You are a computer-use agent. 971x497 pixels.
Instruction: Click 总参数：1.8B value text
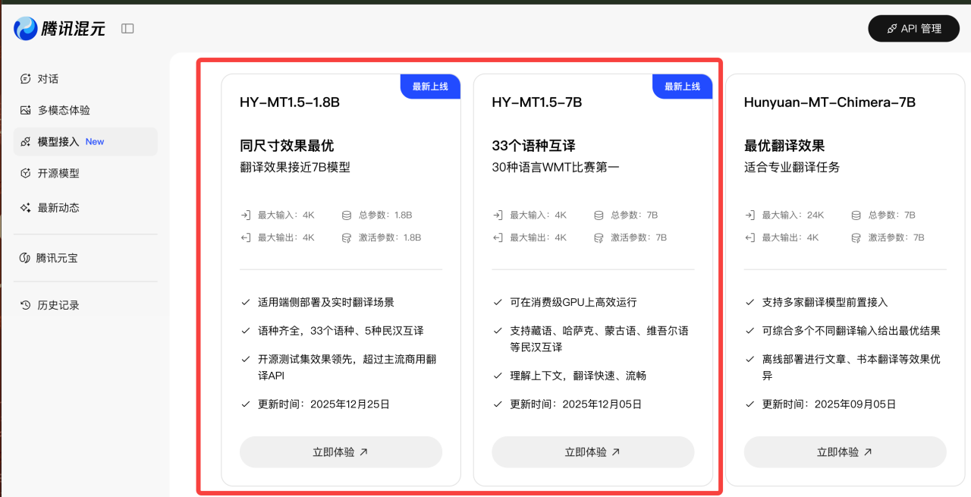[385, 215]
